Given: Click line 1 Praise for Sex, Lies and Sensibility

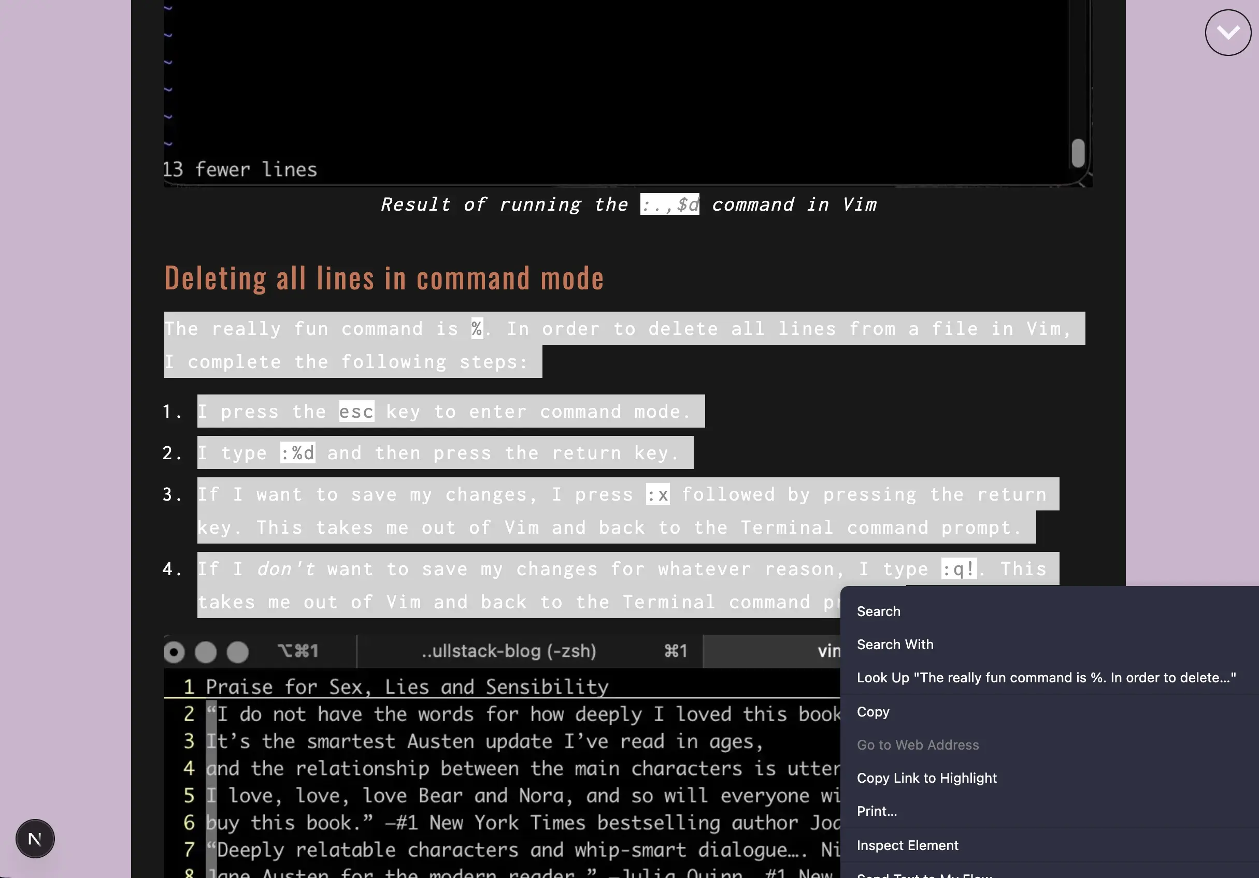Looking at the screenshot, I should (406, 687).
